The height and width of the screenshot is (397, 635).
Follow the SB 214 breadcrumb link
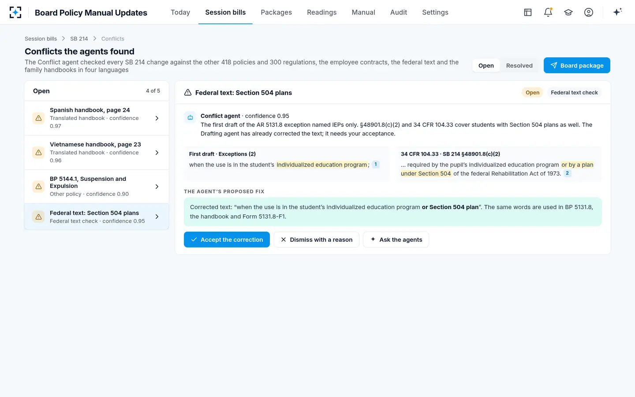coord(79,39)
